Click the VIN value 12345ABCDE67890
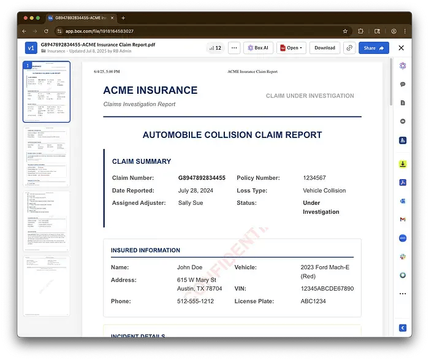This screenshot has height=360, width=429. pyautogui.click(x=327, y=288)
